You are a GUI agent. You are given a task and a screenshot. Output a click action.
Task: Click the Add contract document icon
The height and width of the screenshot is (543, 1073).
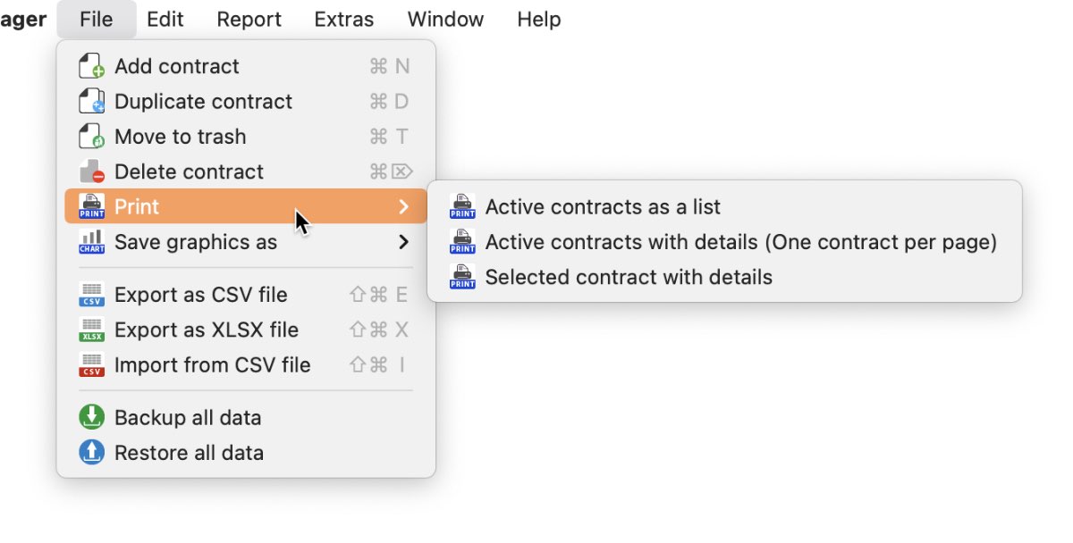(92, 66)
